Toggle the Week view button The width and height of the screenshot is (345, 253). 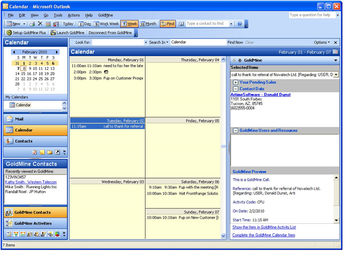point(129,24)
